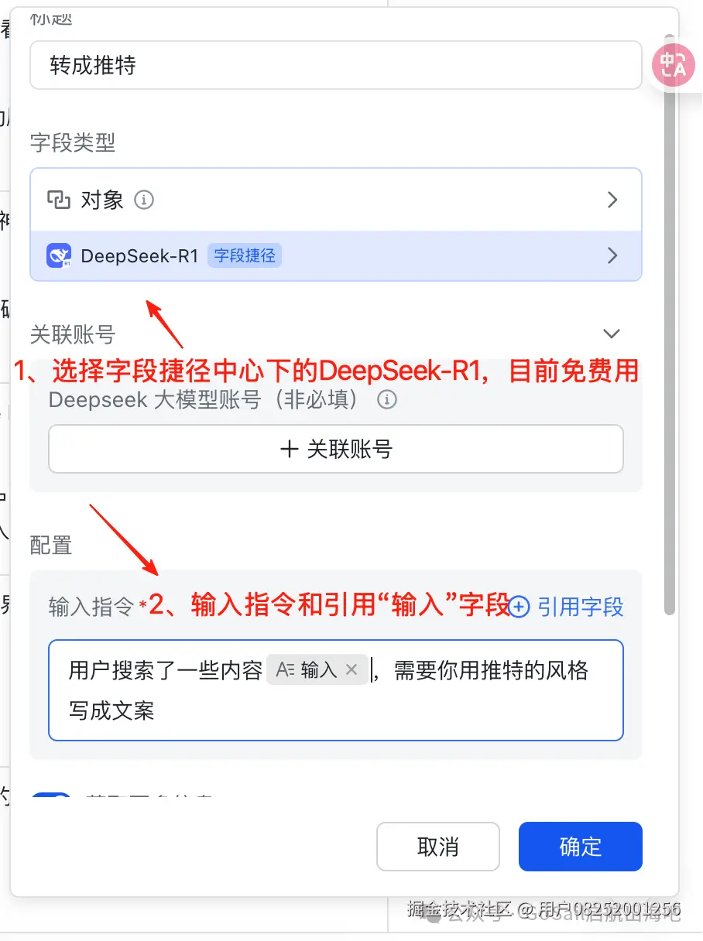
Task: Click the plus icon inside the 关联账号 button
Action: tap(290, 449)
